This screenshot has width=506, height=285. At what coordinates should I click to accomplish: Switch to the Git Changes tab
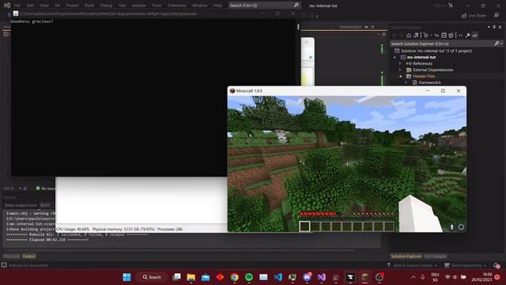coord(436,256)
